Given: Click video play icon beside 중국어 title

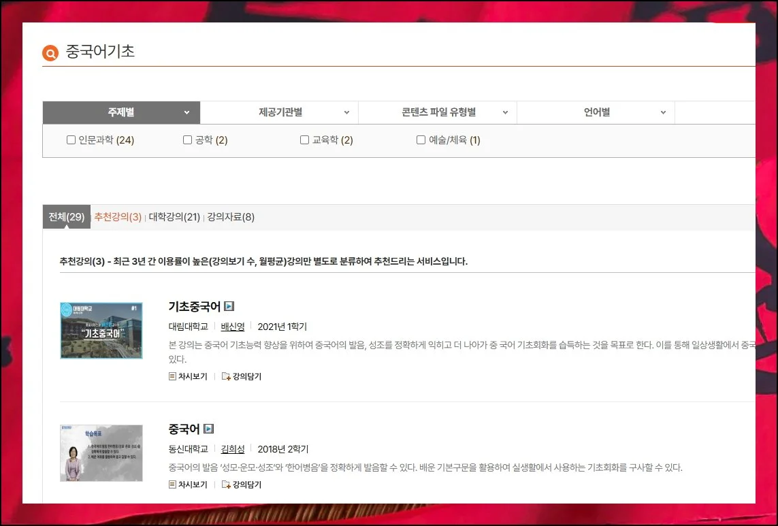Looking at the screenshot, I should click(209, 429).
